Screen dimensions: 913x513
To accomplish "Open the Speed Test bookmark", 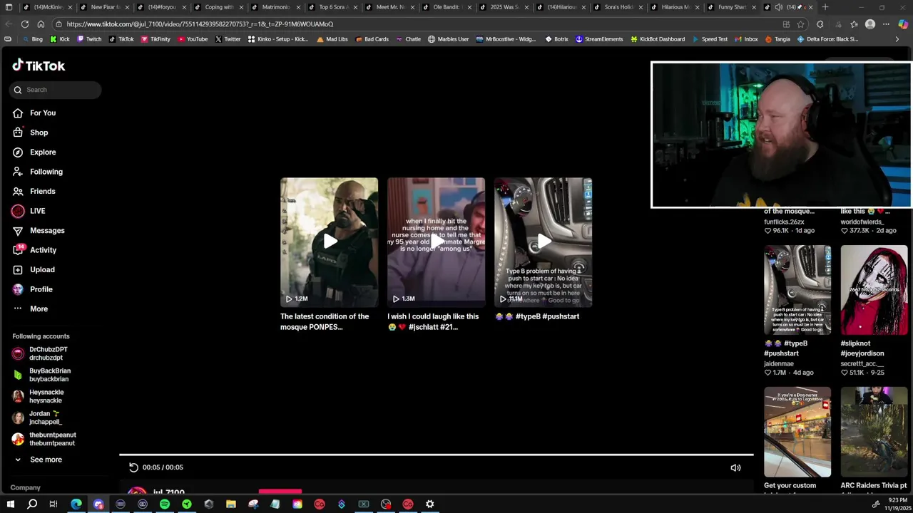I will coord(709,39).
